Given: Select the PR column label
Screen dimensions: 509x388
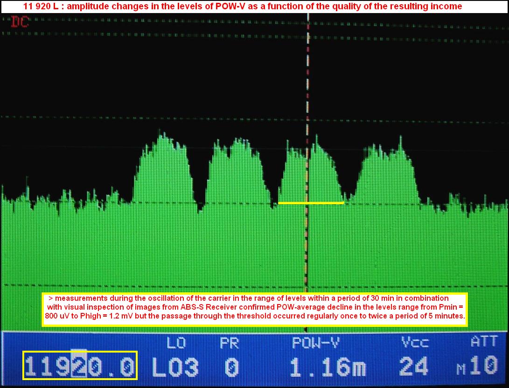Looking at the screenshot, I should click(229, 343).
